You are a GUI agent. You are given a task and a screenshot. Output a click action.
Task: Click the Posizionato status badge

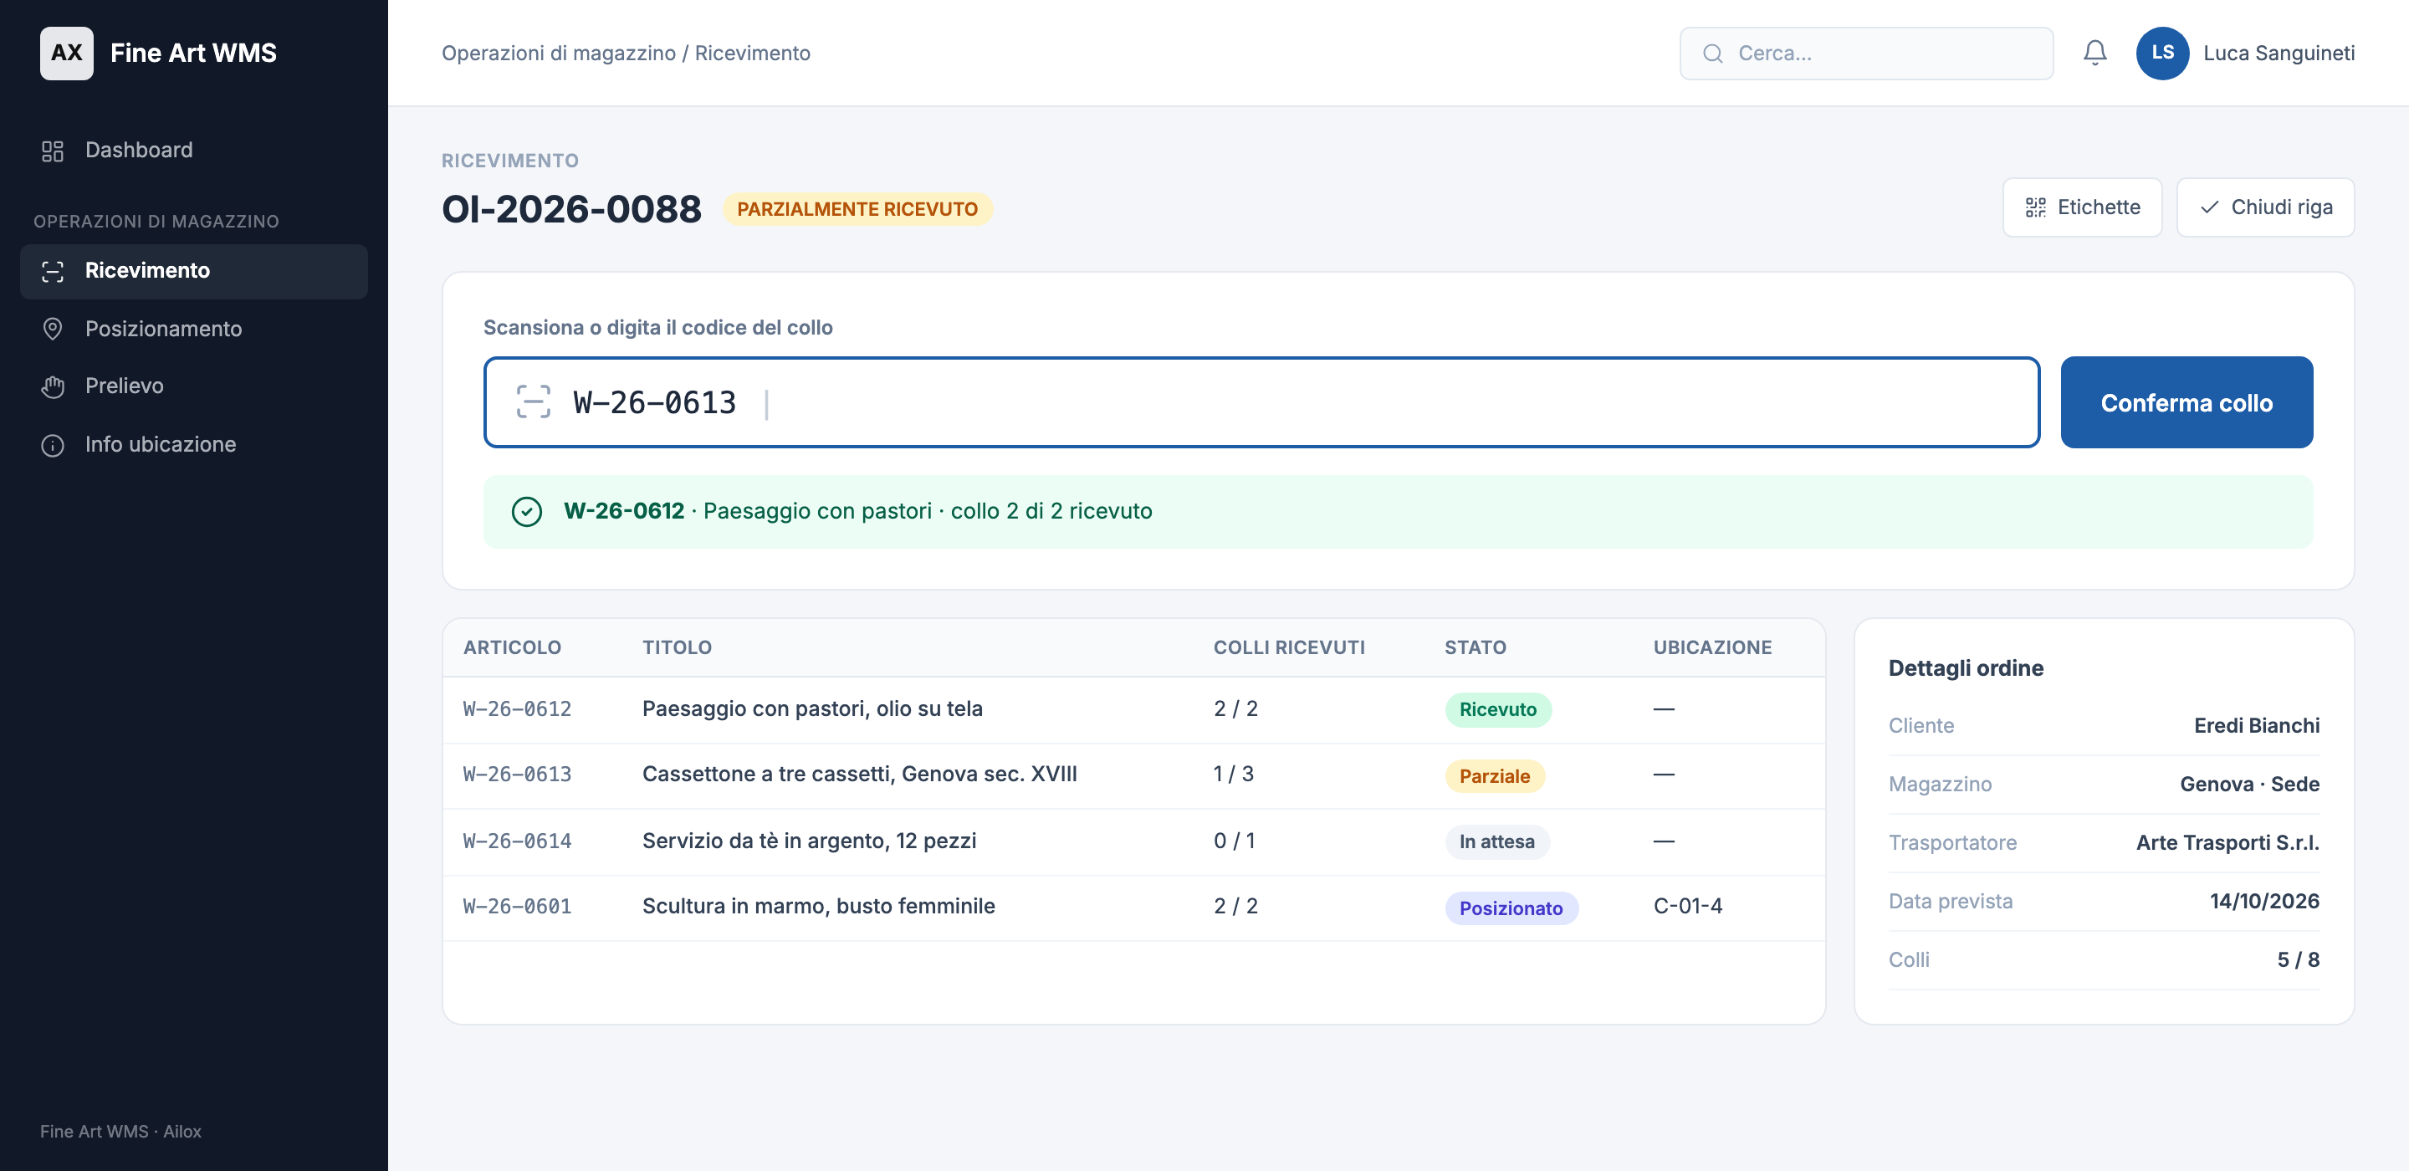click(1511, 908)
